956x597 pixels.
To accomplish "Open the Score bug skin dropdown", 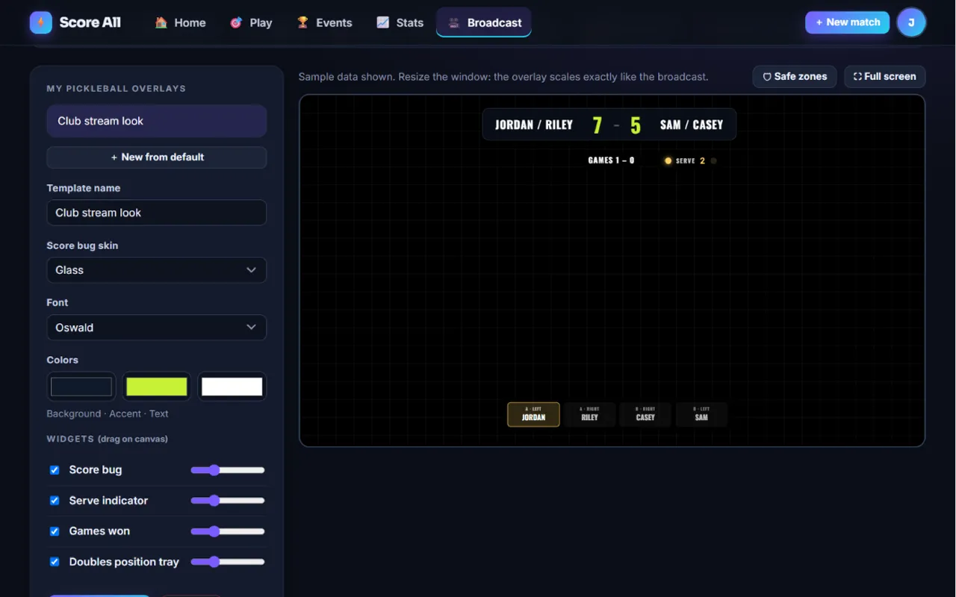I will 157,270.
